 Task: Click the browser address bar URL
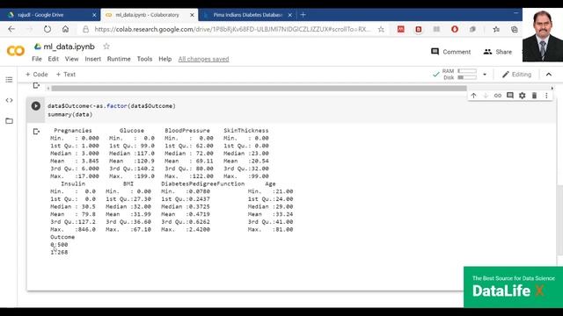tap(232, 29)
